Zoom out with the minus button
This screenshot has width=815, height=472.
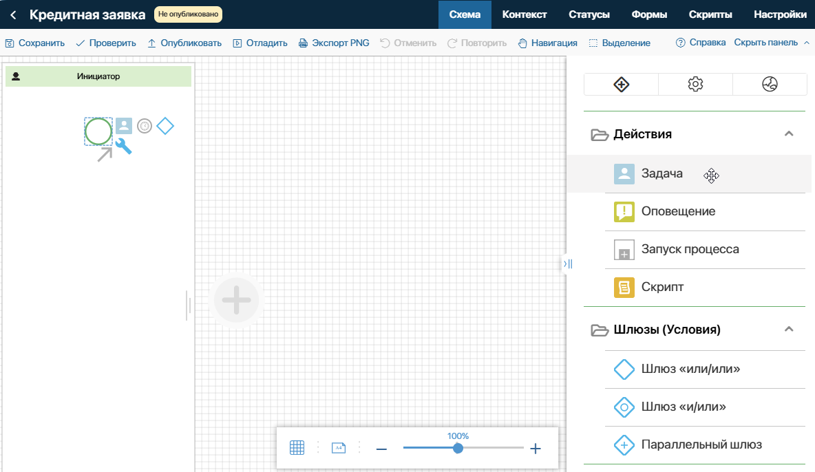point(381,449)
